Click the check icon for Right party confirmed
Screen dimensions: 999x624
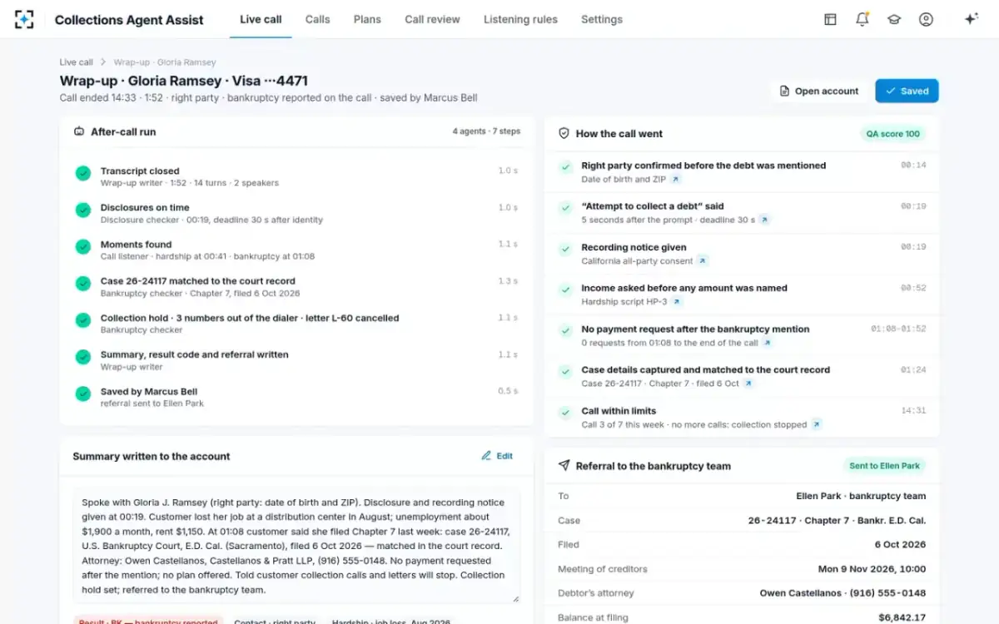point(566,166)
